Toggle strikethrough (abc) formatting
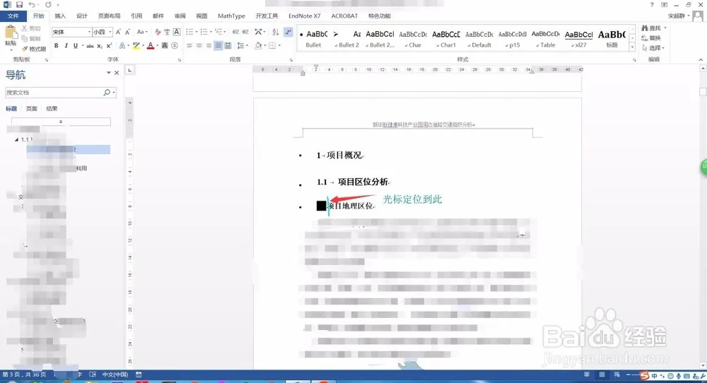707x383 pixels. coord(90,45)
